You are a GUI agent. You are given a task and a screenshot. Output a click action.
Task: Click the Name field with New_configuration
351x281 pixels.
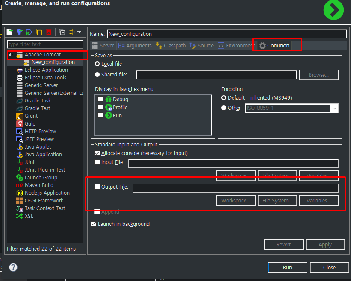point(227,34)
